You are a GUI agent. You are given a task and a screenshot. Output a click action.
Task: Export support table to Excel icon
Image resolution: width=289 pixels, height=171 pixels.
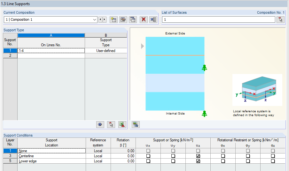(x=122, y=125)
